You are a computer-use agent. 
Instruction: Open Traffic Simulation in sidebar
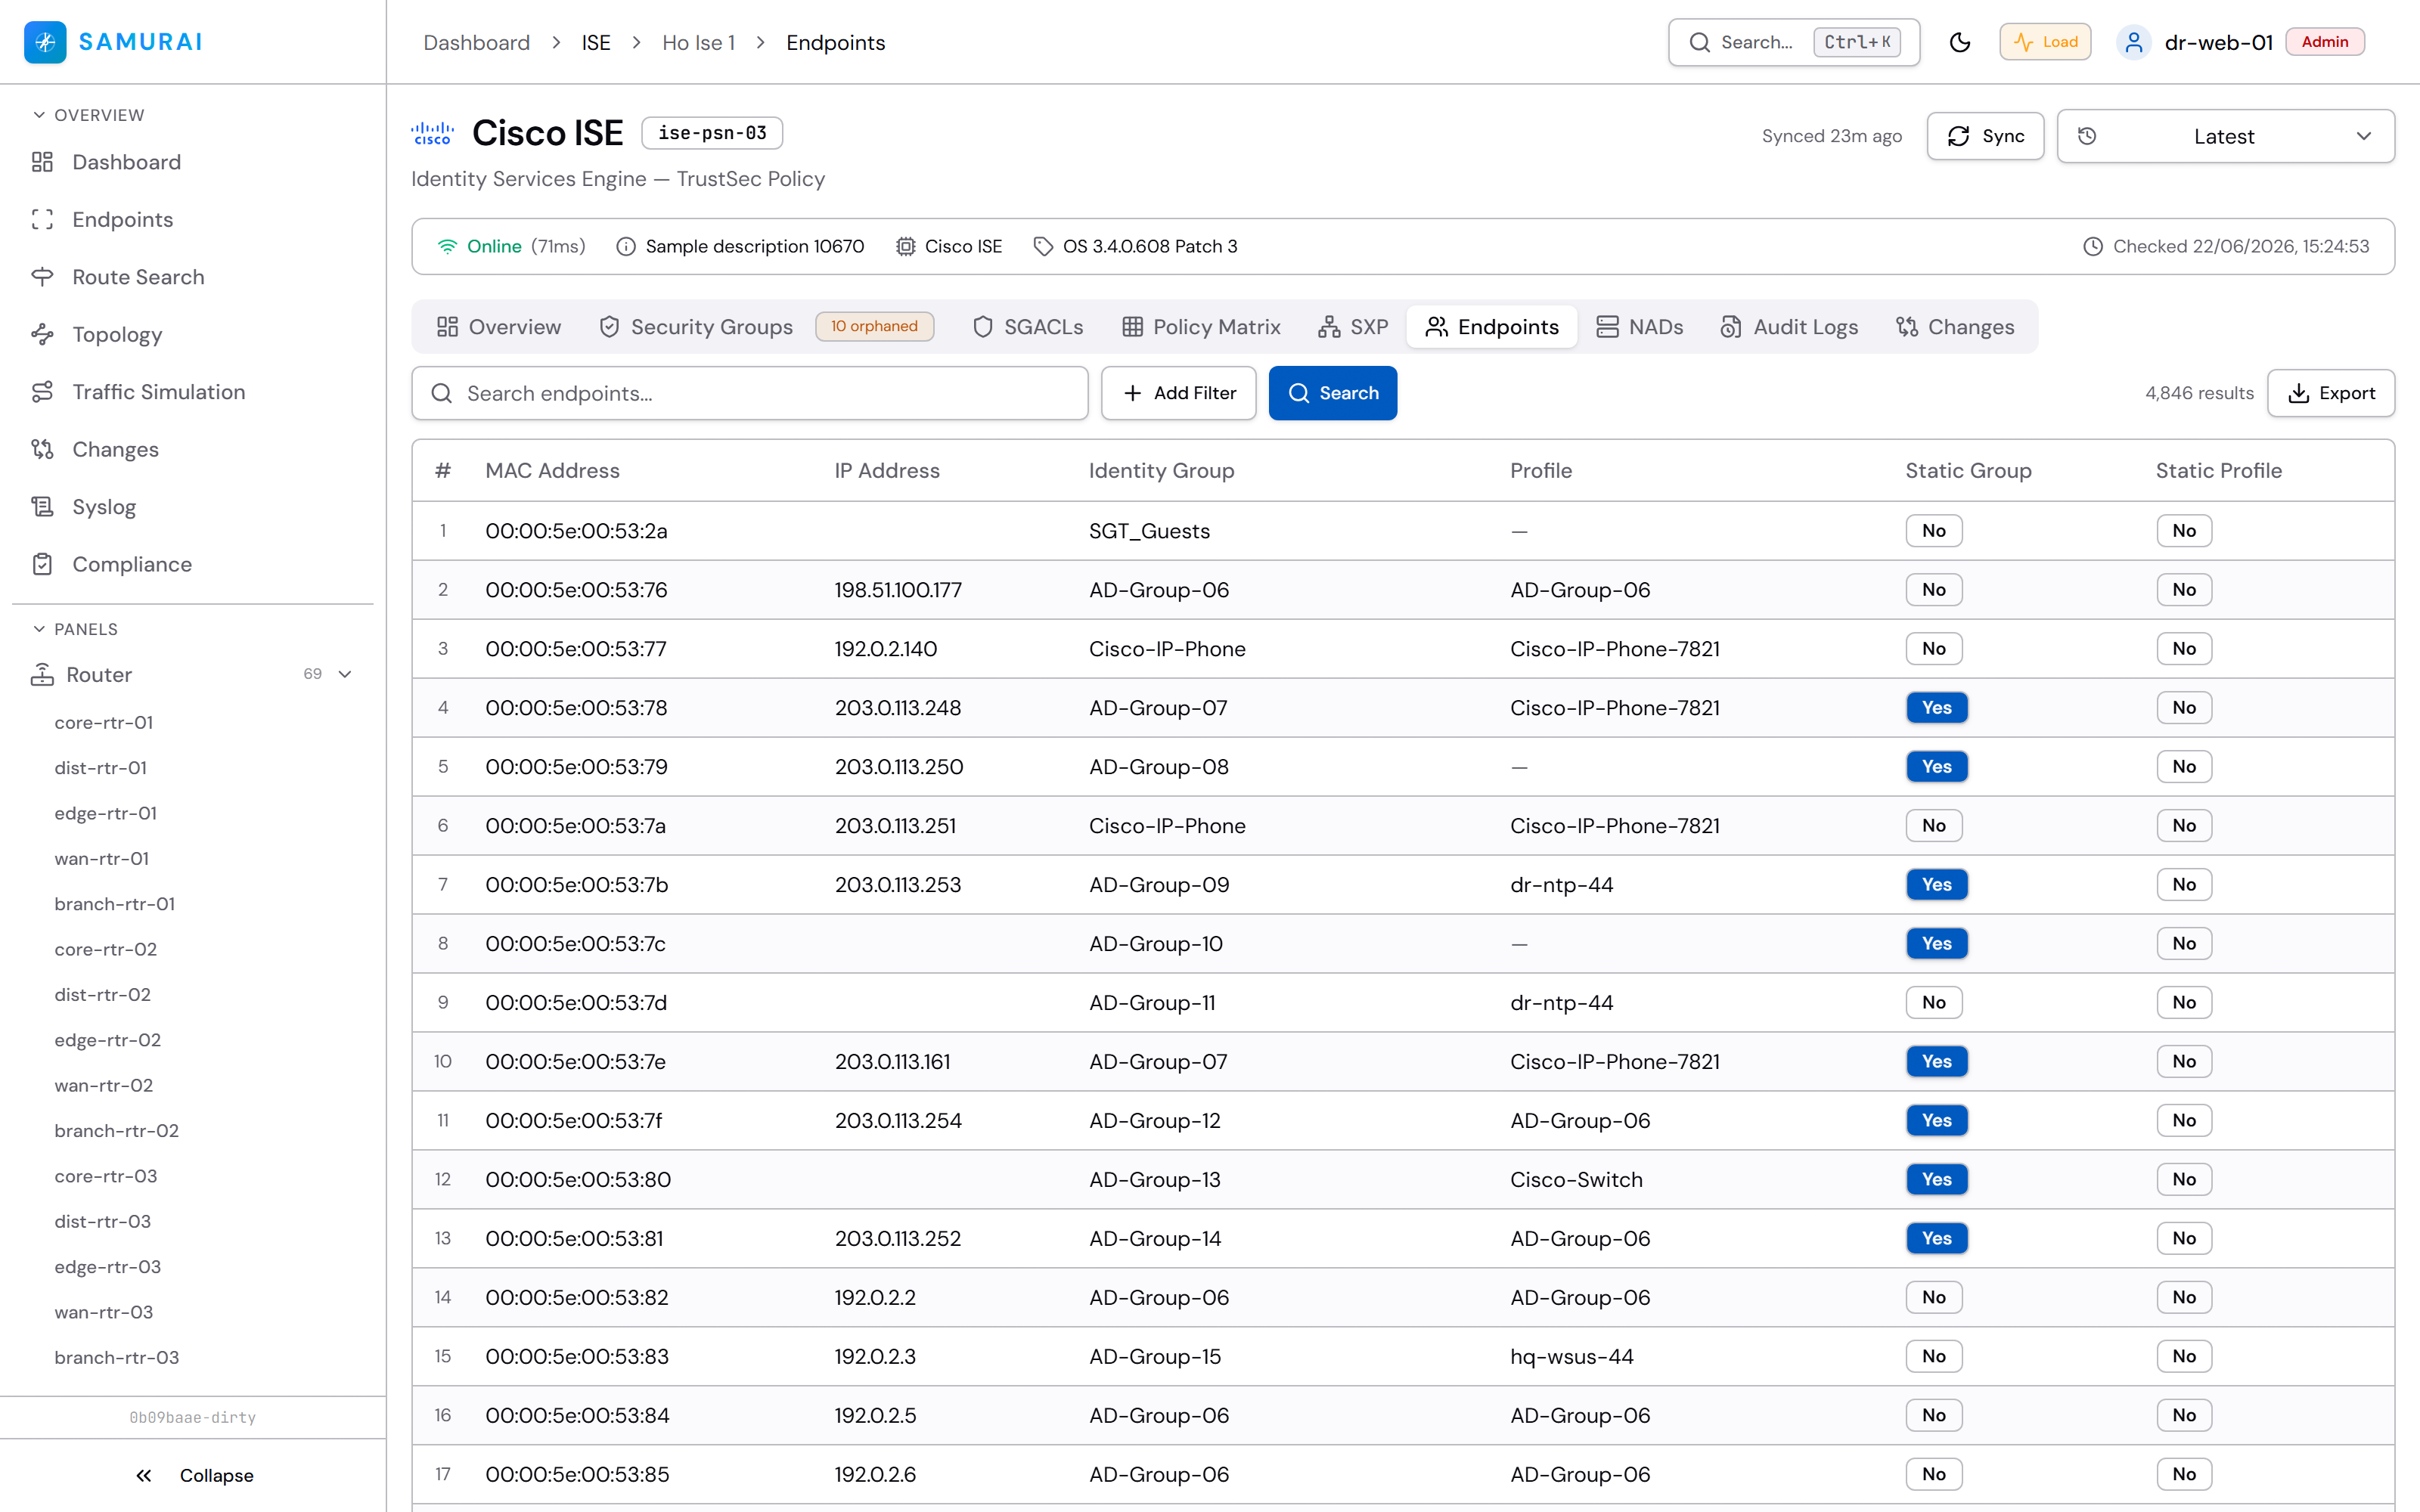[158, 392]
